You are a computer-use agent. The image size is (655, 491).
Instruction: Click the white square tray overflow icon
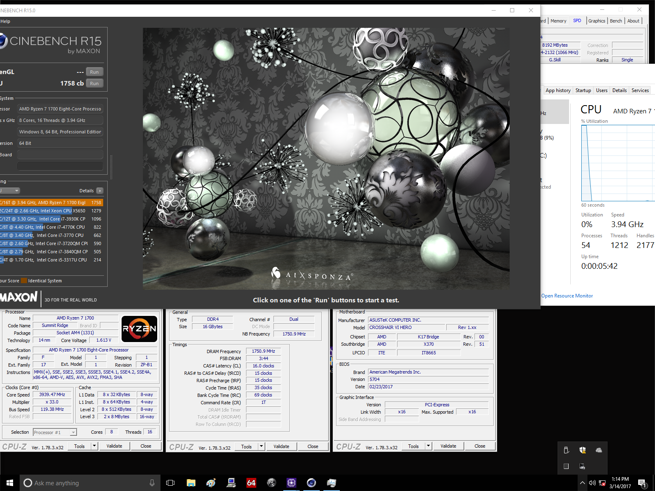coord(566,466)
